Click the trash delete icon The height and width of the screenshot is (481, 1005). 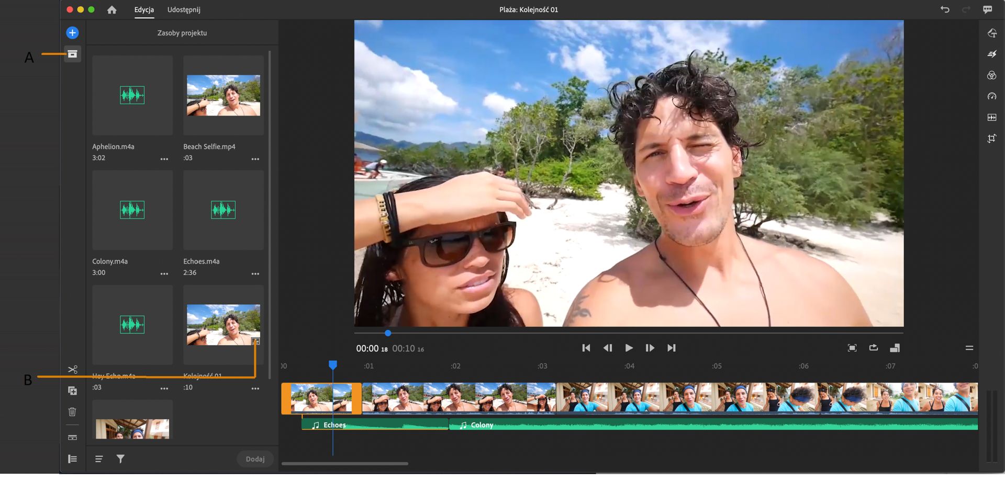72,411
